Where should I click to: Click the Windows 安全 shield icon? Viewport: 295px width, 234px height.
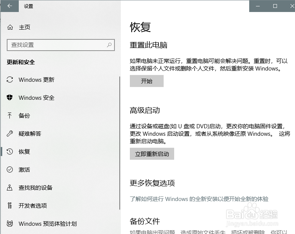point(10,97)
